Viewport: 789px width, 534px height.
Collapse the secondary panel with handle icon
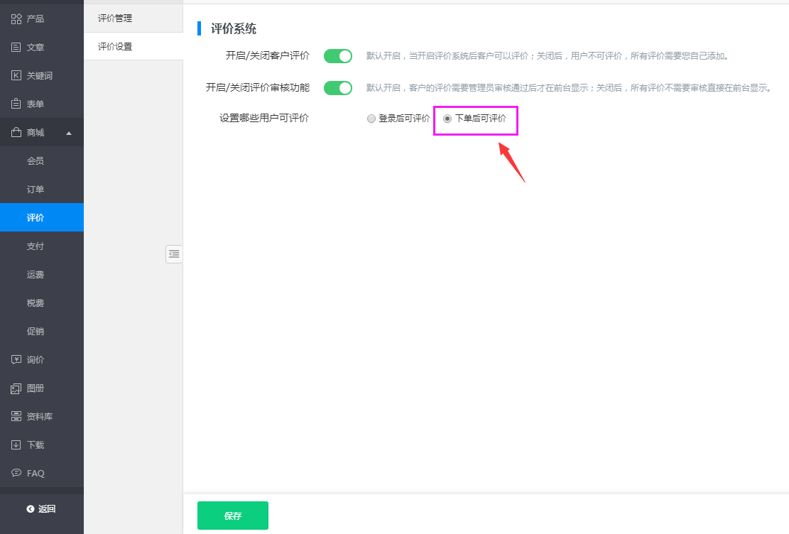174,254
